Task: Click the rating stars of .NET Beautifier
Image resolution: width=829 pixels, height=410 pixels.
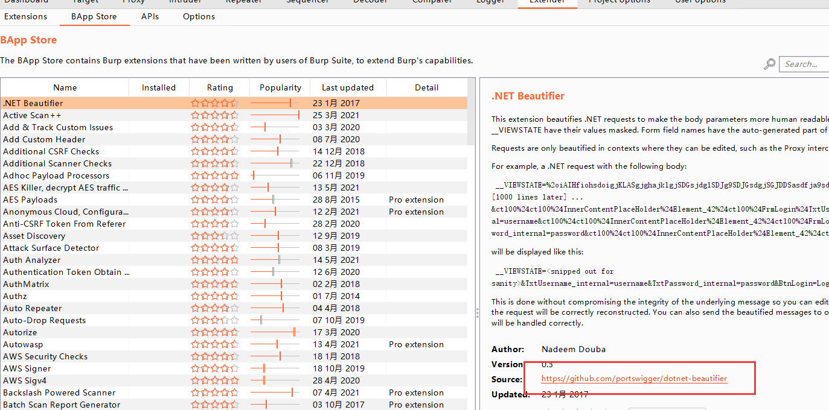Action: 215,103
